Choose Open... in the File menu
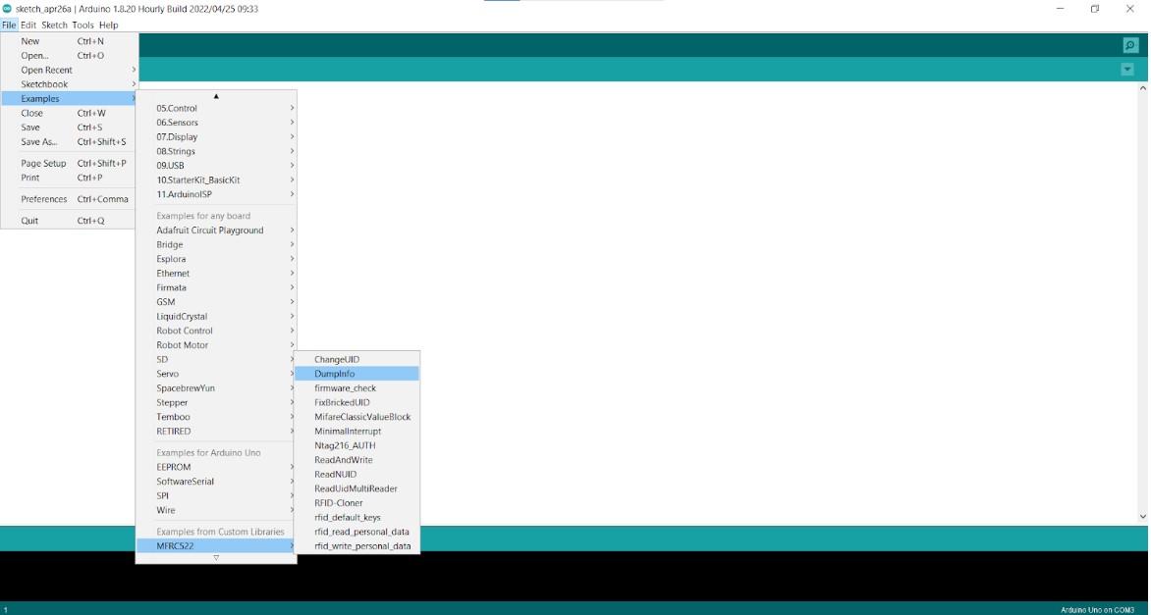 point(69,56)
